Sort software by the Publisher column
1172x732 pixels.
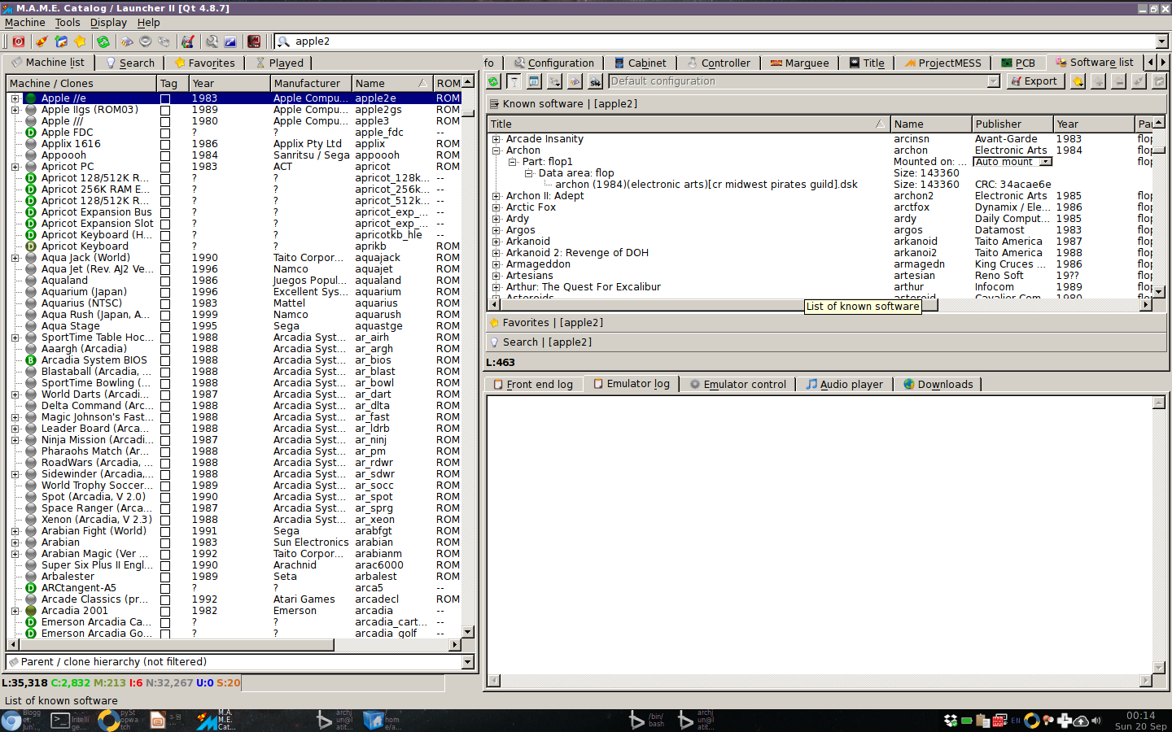[x=1012, y=124]
